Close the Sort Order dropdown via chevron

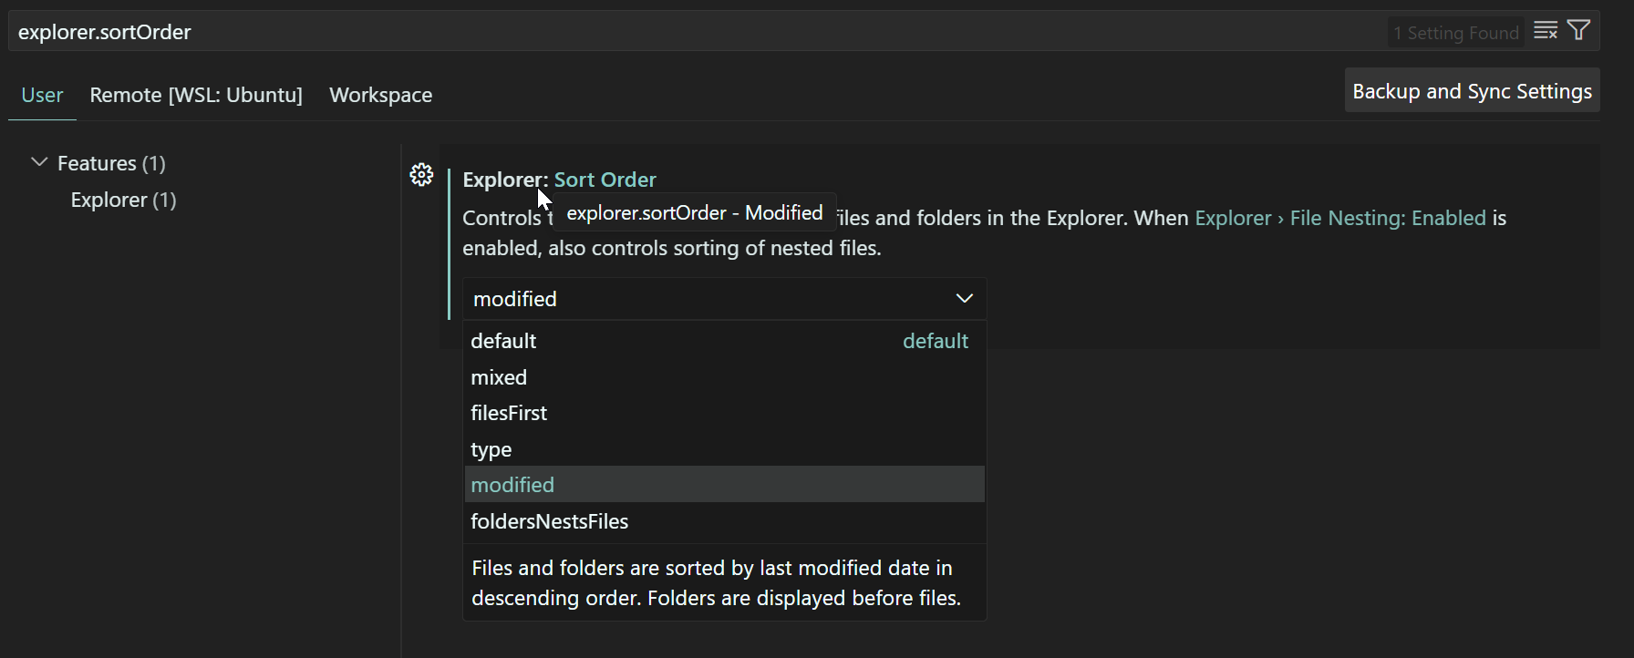[x=964, y=299]
